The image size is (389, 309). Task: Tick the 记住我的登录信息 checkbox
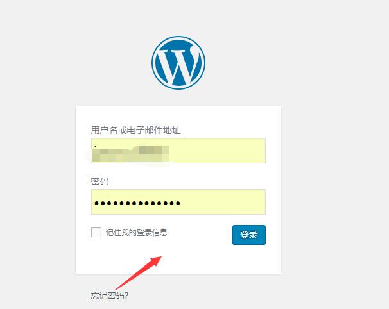[x=96, y=232]
